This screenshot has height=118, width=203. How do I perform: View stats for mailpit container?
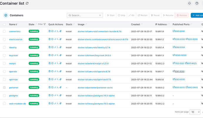[55, 63]
